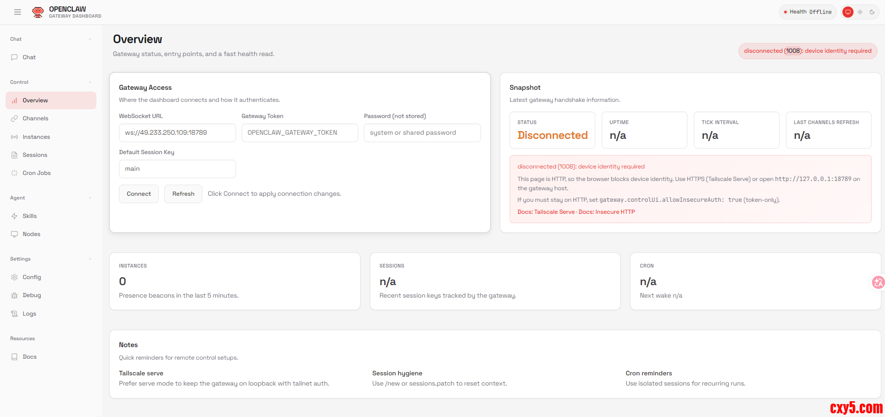Click the Refresh button
The image size is (885, 417).
coord(183,194)
